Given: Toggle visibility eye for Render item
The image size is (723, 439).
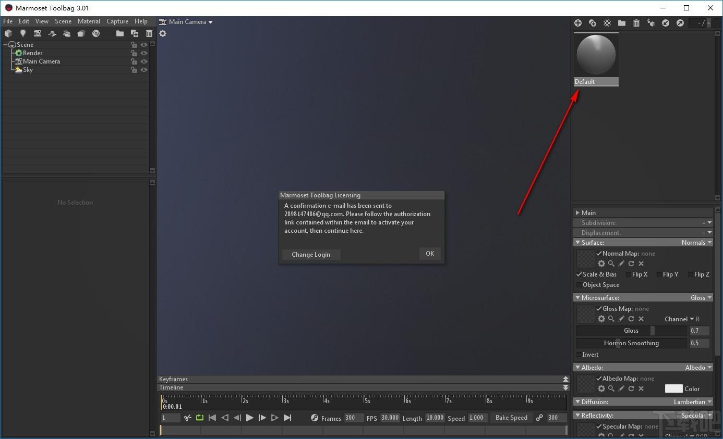Looking at the screenshot, I should point(144,53).
